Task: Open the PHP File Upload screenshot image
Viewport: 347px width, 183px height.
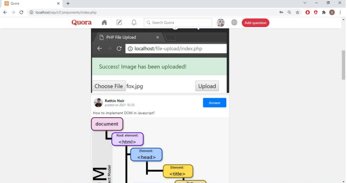Action: (x=160, y=60)
